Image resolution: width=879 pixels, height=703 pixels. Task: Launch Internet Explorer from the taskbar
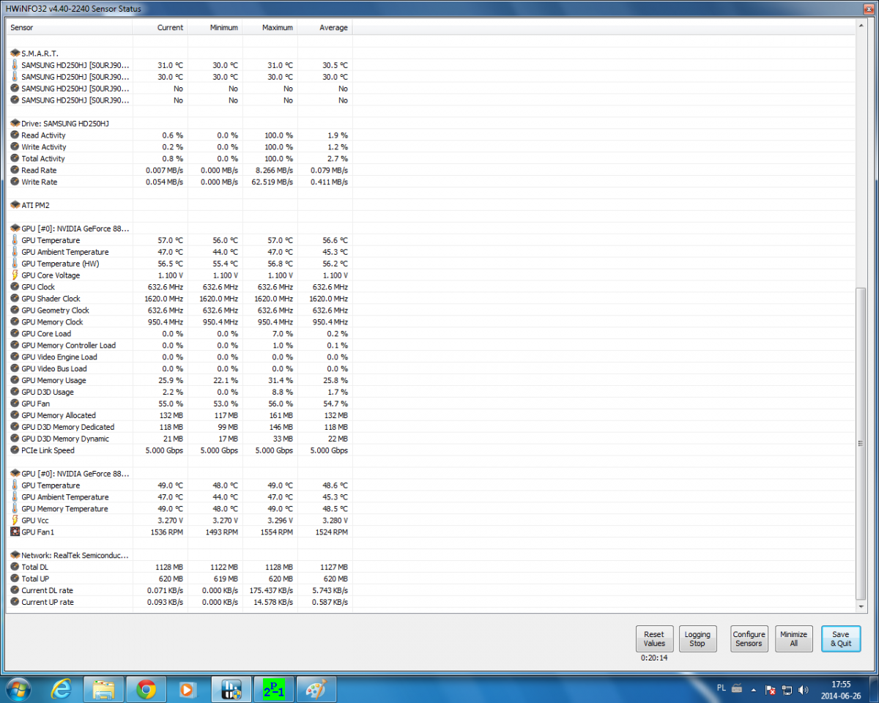pos(62,689)
